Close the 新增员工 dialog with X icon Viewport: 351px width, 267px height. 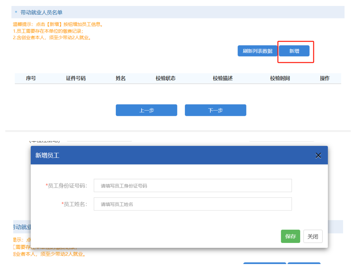[x=318, y=155]
